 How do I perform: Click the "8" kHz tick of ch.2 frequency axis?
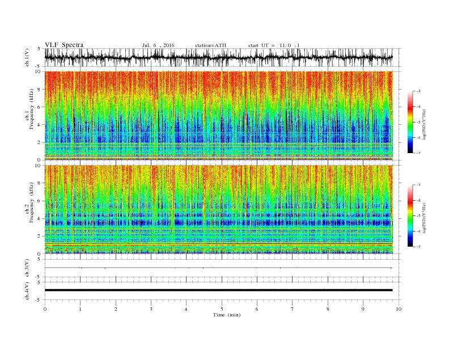(x=40, y=183)
